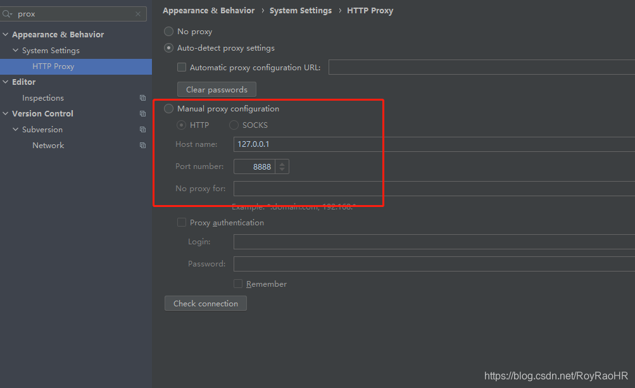This screenshot has height=388, width=635.
Task: Enable "Automatic proxy configuration URL"
Action: tap(182, 67)
